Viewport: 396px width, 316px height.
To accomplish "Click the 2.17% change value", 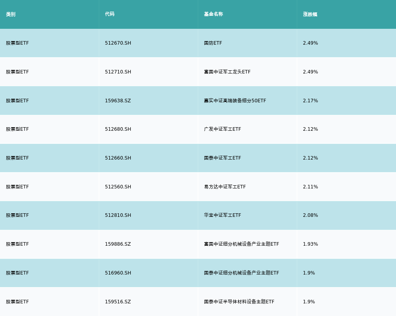I will pyautogui.click(x=310, y=101).
